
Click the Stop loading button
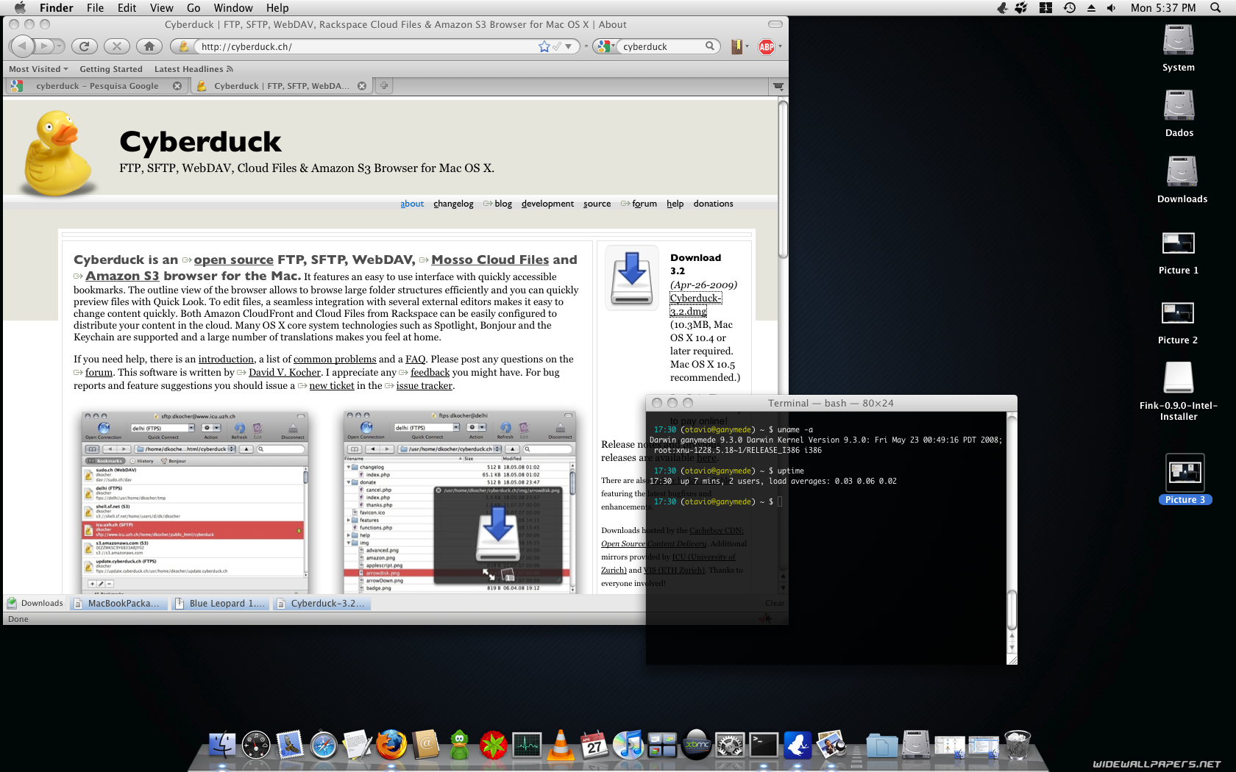[116, 46]
